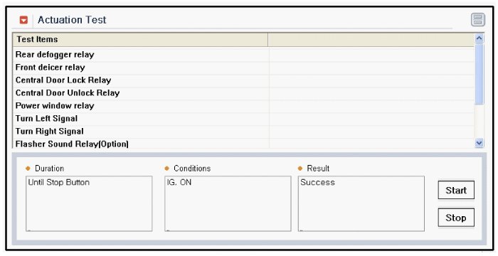The image size is (498, 256).
Task: Select Front deicer relay test item
Action: click(243, 68)
